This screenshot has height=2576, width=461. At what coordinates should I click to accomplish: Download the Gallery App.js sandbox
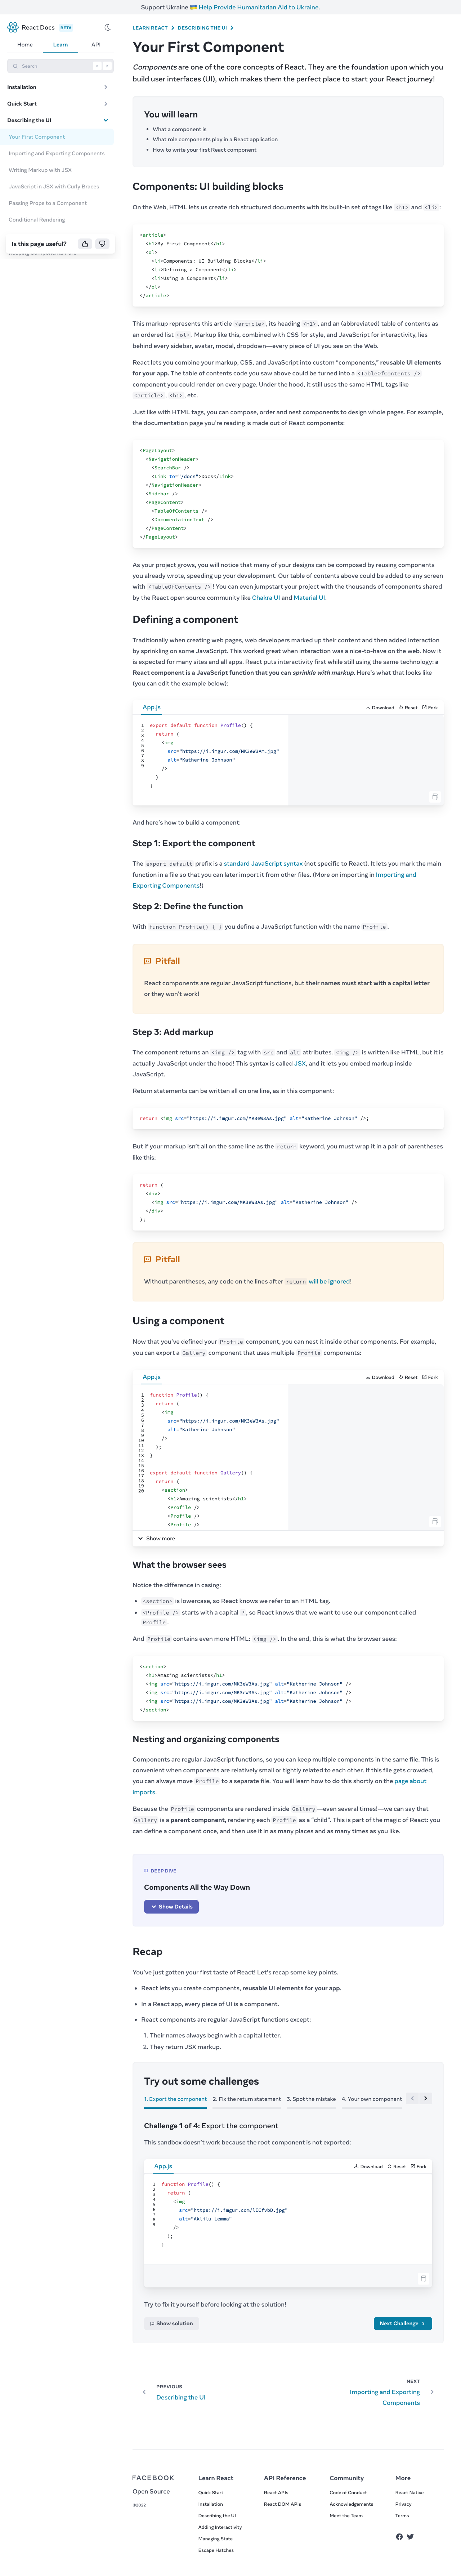(380, 1377)
